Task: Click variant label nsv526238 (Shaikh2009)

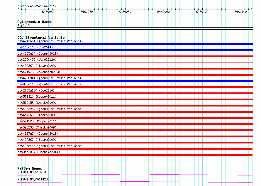Action: (37, 127)
